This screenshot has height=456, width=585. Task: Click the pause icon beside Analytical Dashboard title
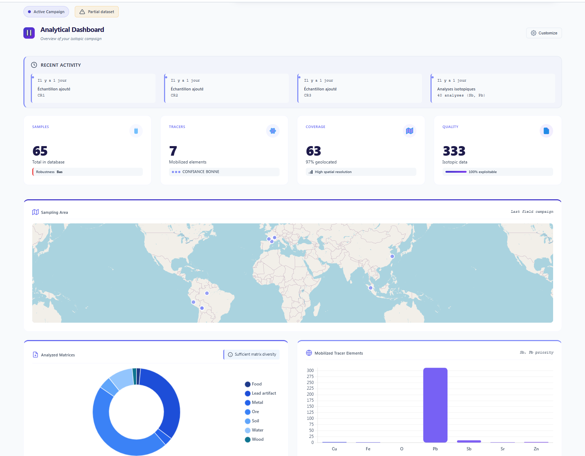[29, 33]
